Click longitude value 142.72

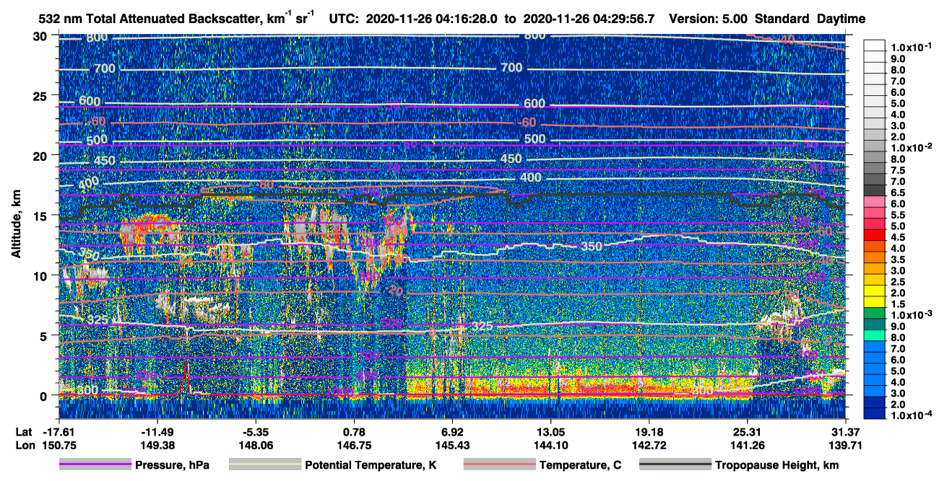pyautogui.click(x=649, y=446)
